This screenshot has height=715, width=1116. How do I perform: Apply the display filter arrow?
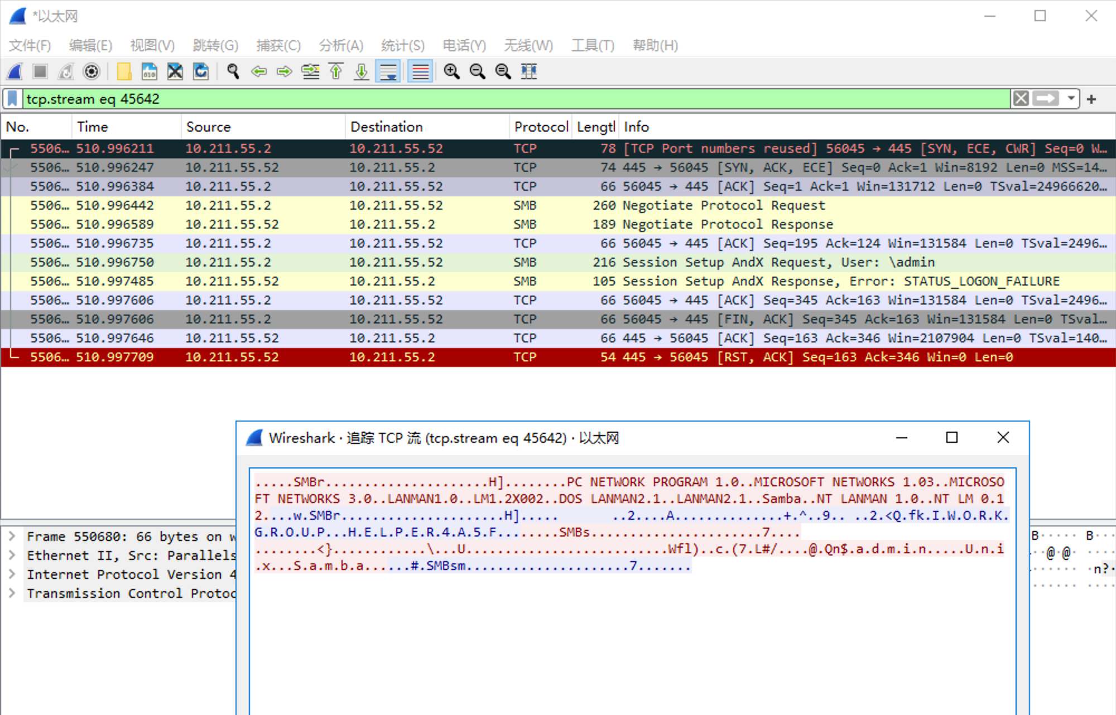tap(1046, 99)
